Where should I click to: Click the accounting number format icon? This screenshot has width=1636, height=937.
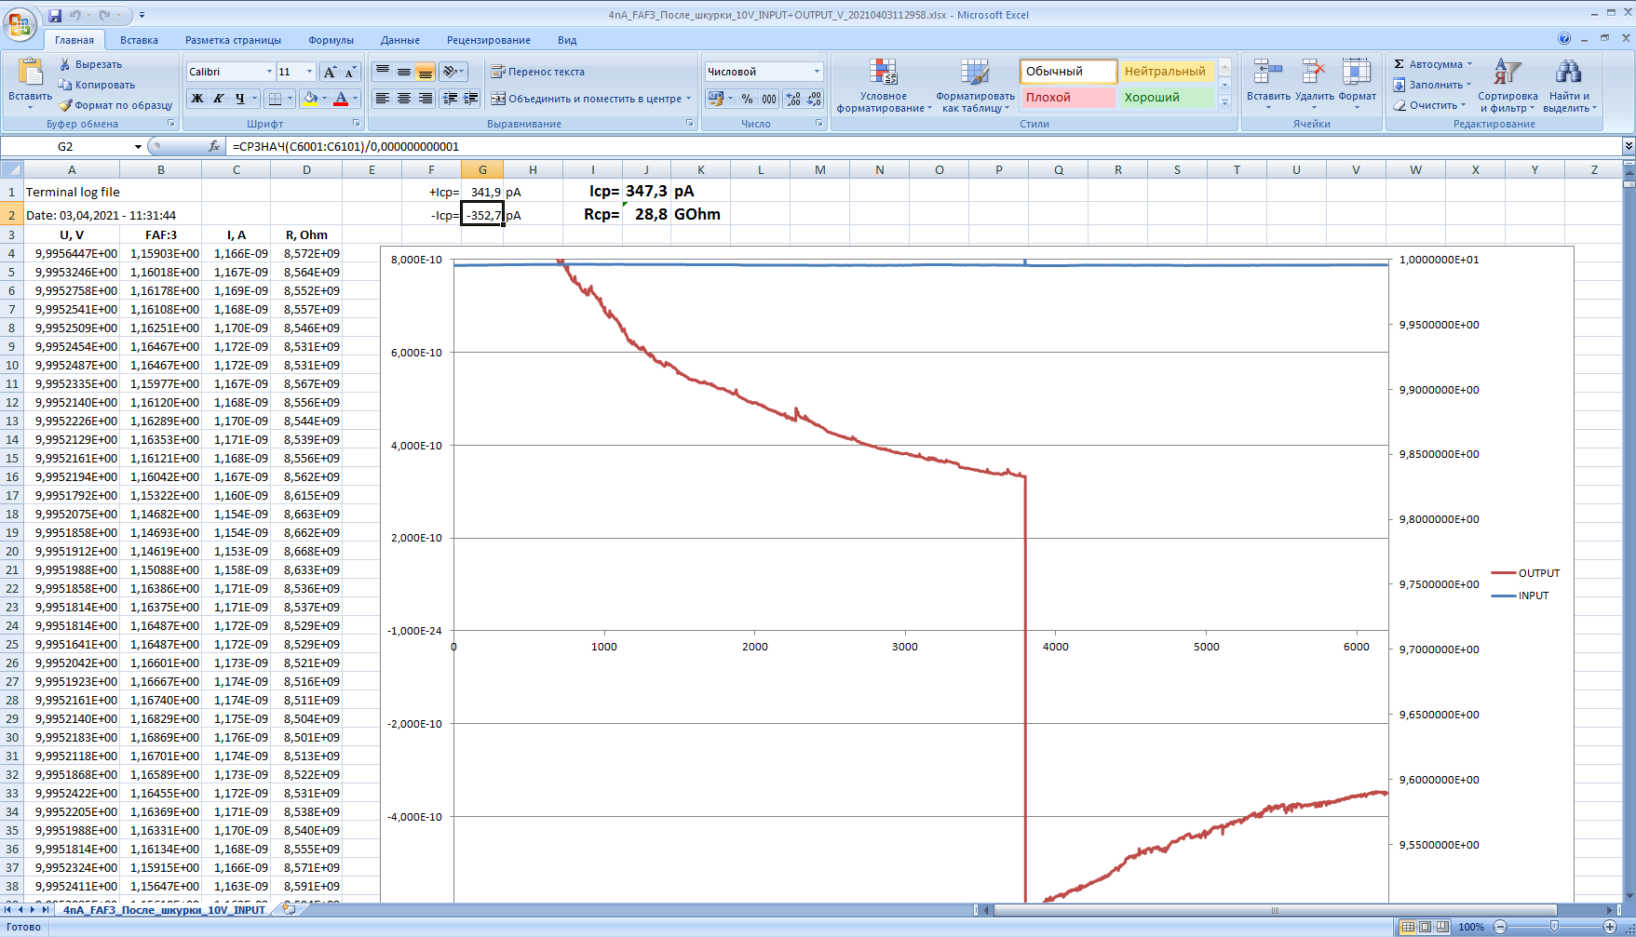coord(715,99)
